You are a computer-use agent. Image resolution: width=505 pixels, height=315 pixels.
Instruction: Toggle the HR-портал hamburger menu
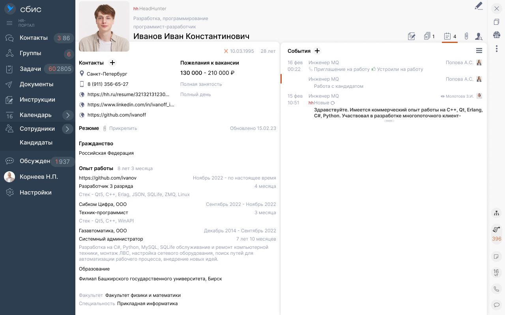(x=10, y=23)
